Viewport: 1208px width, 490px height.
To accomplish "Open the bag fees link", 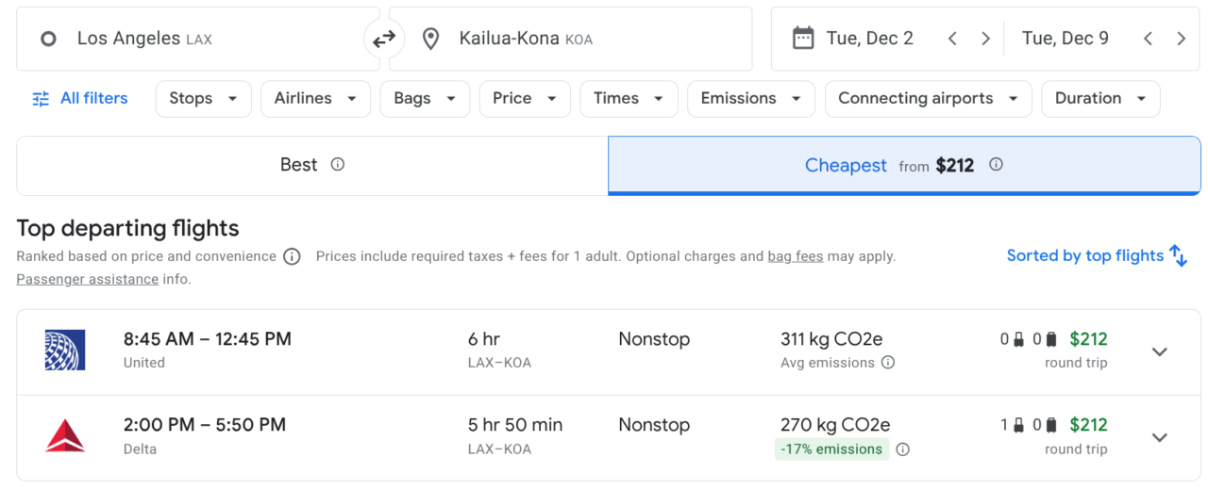I will [x=796, y=256].
